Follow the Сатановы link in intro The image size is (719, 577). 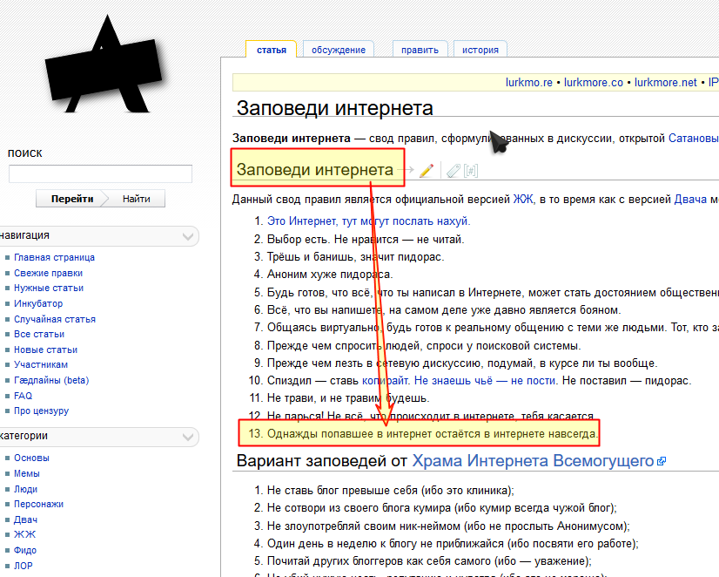pos(693,139)
